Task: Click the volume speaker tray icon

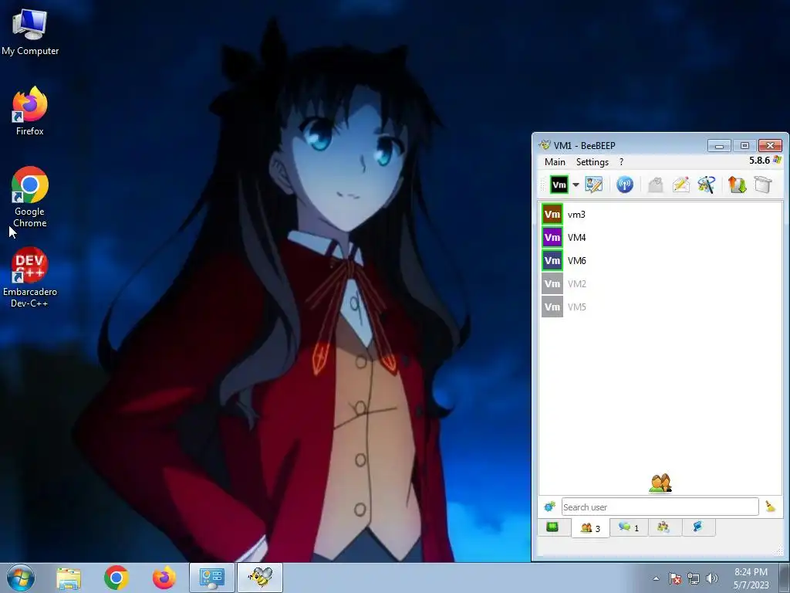Action: point(711,578)
